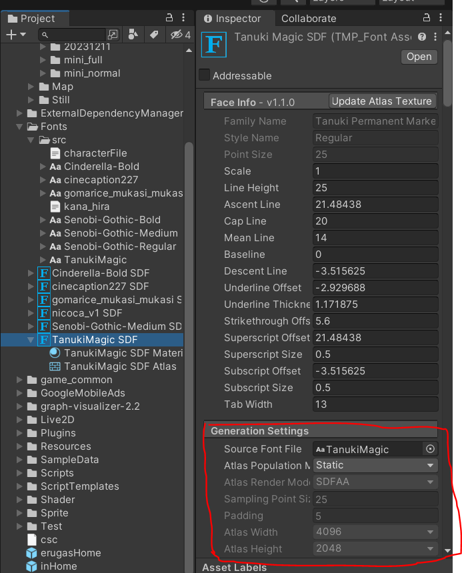Open the Atlas Population Mode dropdown

click(375, 465)
